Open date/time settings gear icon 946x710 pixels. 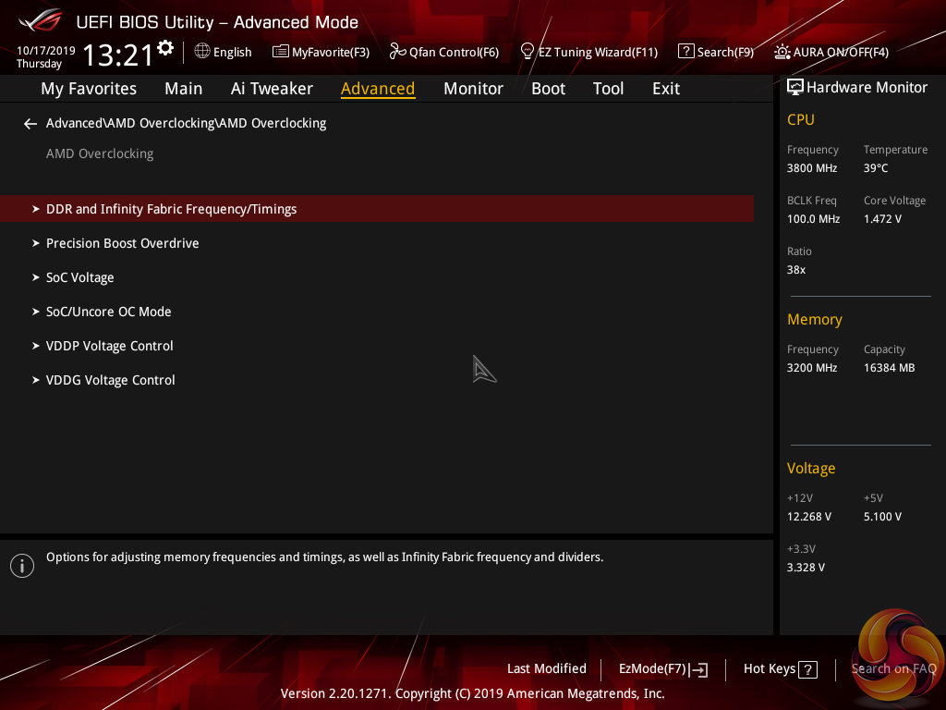click(165, 48)
